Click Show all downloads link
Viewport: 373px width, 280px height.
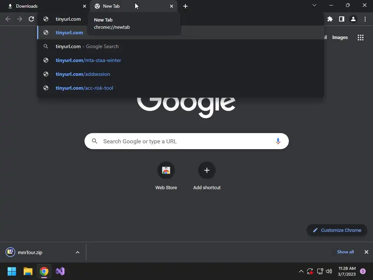coord(345,252)
